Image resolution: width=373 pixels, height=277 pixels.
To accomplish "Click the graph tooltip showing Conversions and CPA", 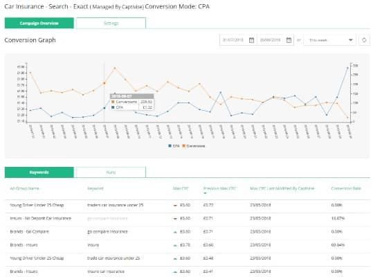I will (x=131, y=102).
